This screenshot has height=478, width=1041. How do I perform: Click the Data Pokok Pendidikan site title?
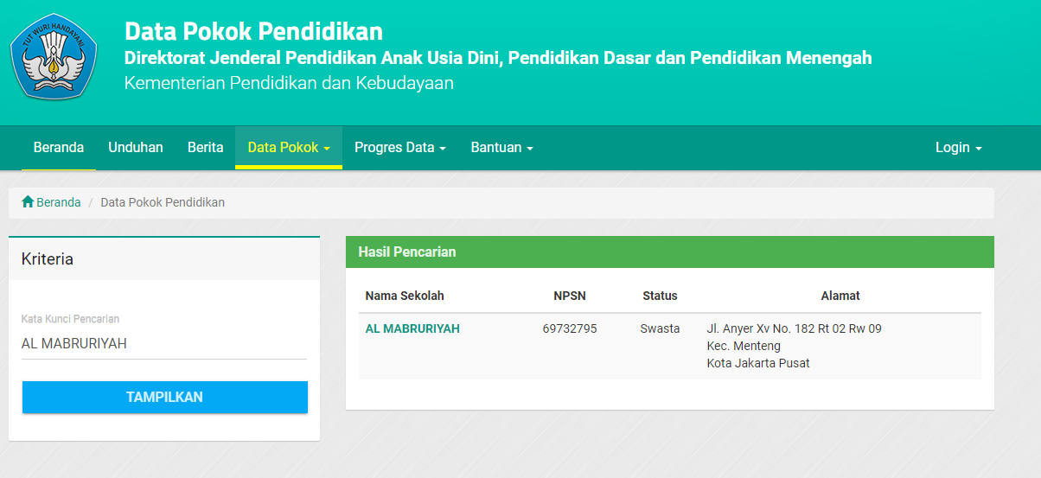(253, 32)
